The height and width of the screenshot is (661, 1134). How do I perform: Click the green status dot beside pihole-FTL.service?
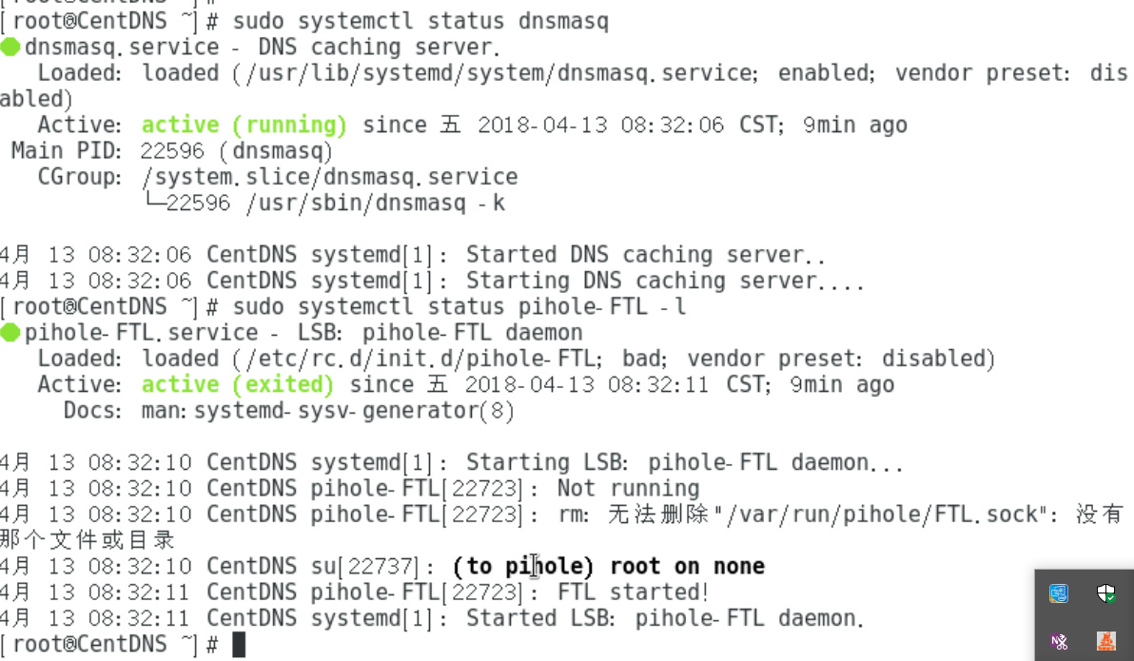point(10,333)
